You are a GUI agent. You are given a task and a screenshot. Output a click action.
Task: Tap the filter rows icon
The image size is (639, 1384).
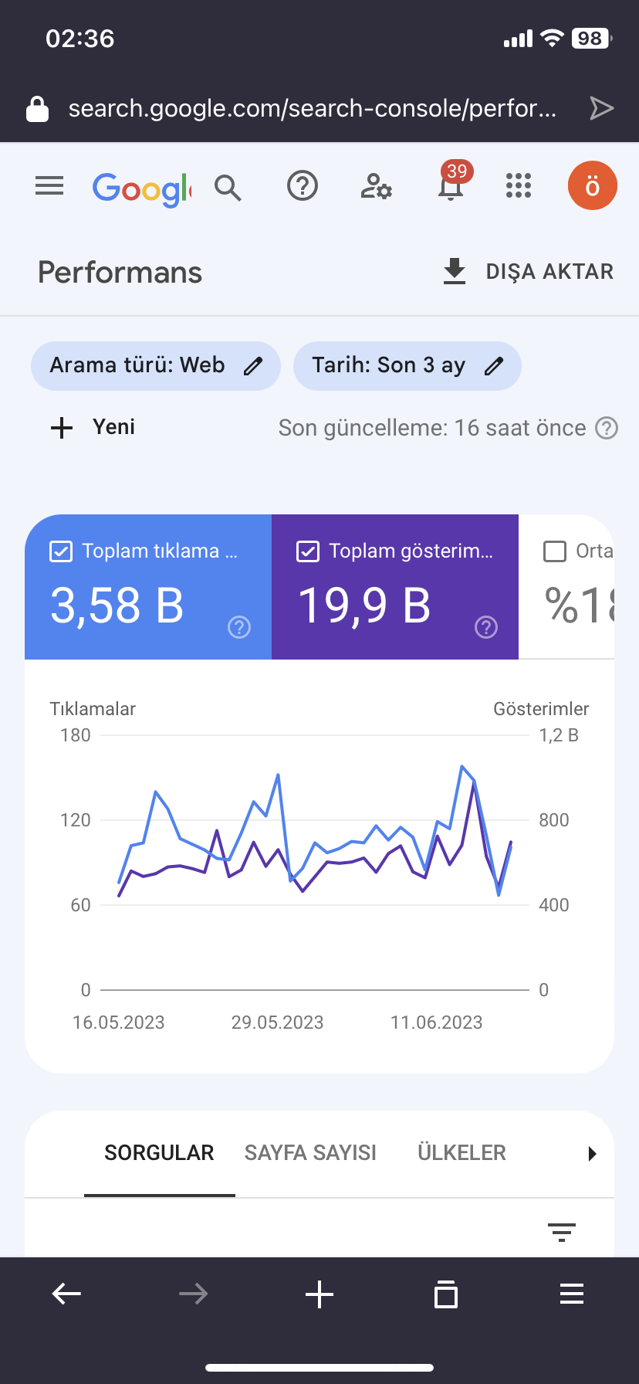[x=562, y=1232]
